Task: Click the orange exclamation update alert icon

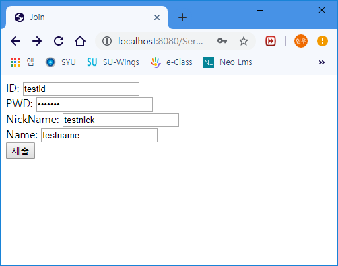Action: click(x=323, y=41)
